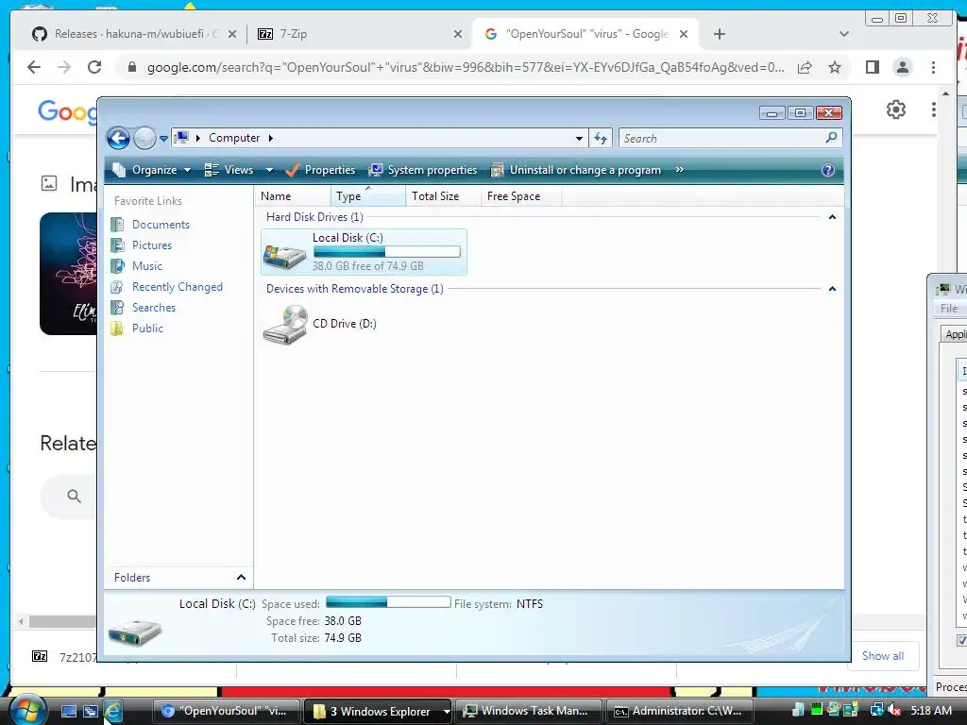This screenshot has height=725, width=967.
Task: Click Show all downloads button
Action: pyautogui.click(x=883, y=656)
